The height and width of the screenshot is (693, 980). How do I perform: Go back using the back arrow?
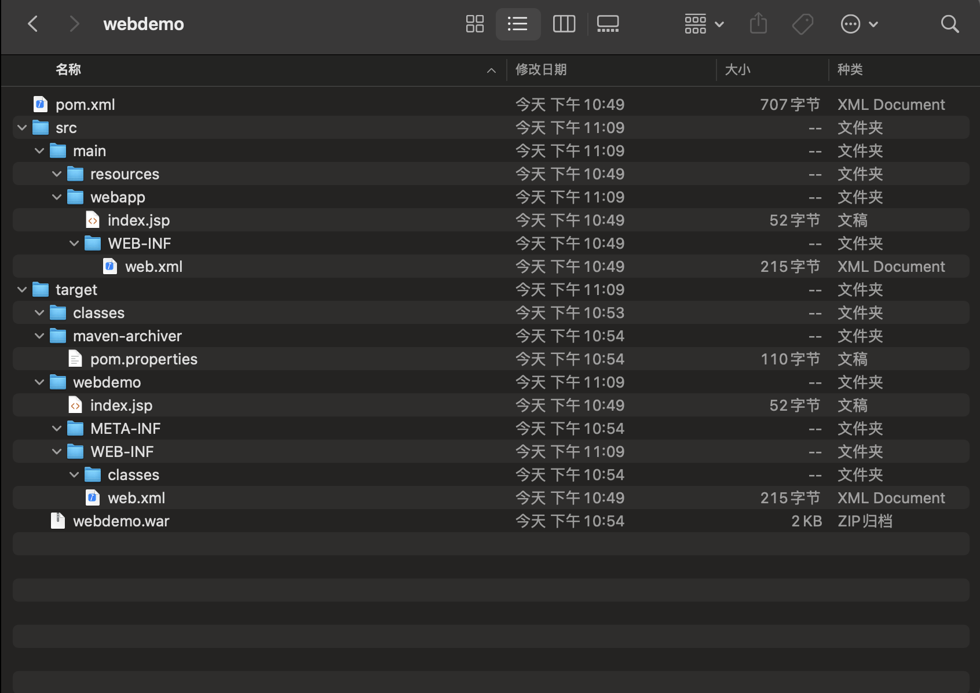point(33,24)
